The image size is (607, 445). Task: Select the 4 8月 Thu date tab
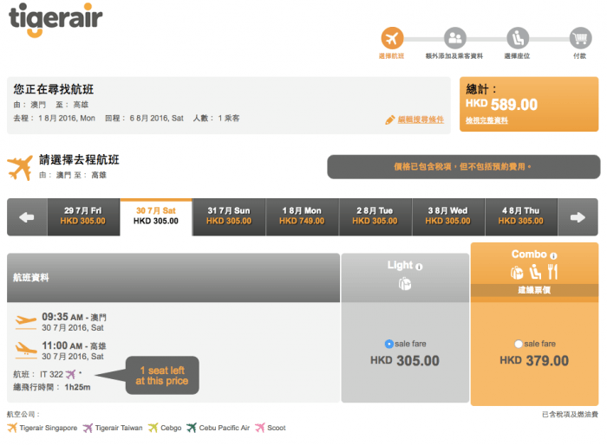coord(520,216)
